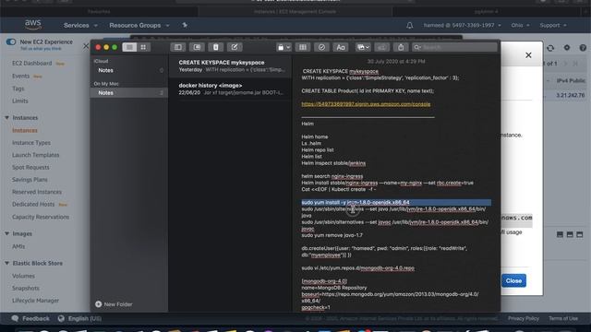Click the sudo yum remove java-1.7 line

pyautogui.click(x=332, y=235)
